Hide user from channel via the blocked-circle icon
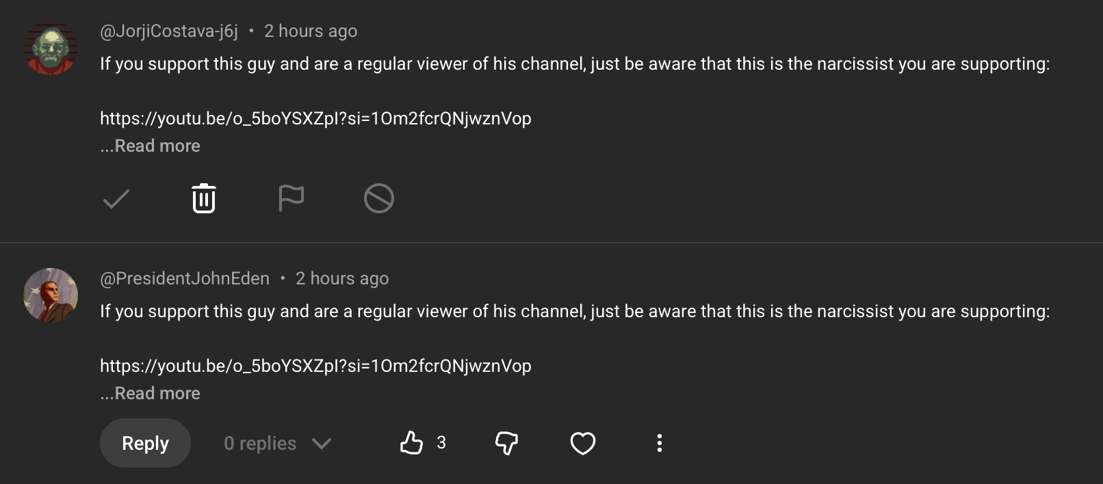1103x484 pixels. 378,199
